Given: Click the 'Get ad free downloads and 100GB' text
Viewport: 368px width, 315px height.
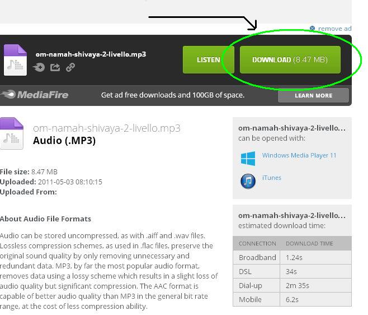Looking at the screenshot, I should pos(173,95).
